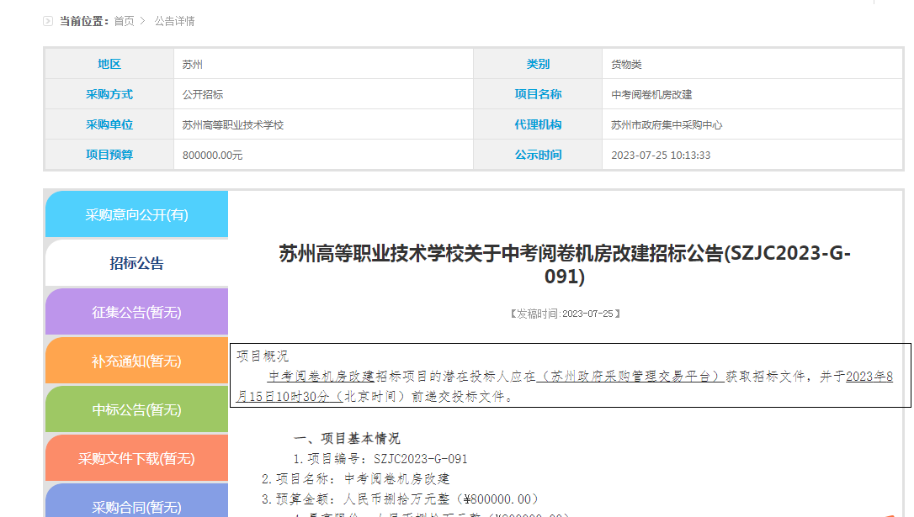Click the 2.项目名称 line

[355, 479]
